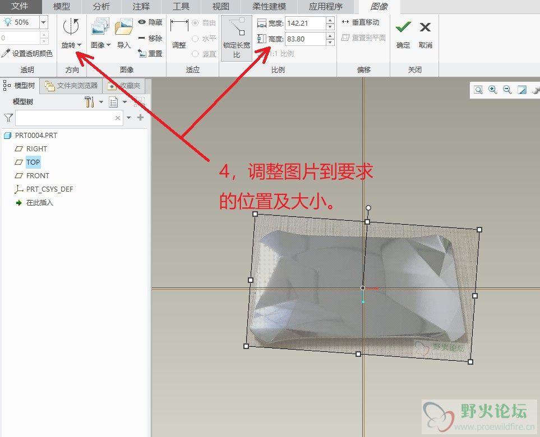Toggle 锁定长宽比 (Lock aspect ratio)
Screen dimensions: 540x437
pyautogui.click(x=236, y=37)
